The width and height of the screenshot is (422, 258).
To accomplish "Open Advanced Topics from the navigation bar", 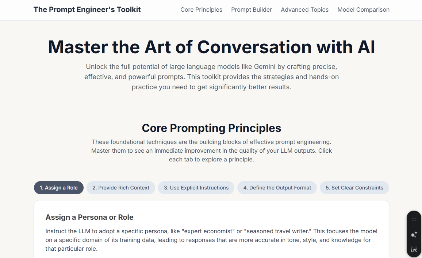I will 304,10.
